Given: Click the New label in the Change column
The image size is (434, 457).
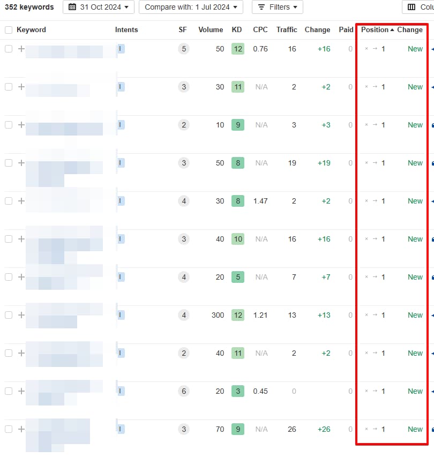Looking at the screenshot, I should [415, 49].
